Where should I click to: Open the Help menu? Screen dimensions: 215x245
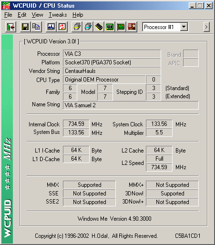pos(78,15)
